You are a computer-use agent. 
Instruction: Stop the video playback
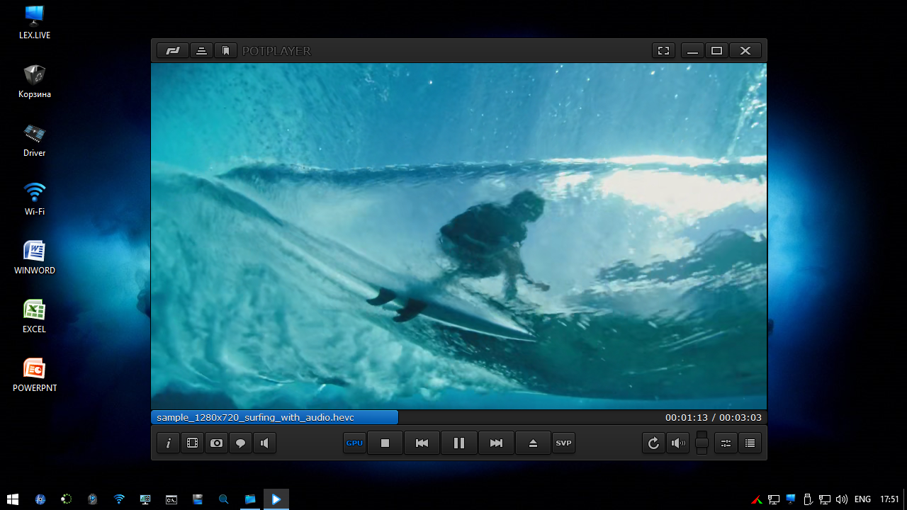[385, 443]
